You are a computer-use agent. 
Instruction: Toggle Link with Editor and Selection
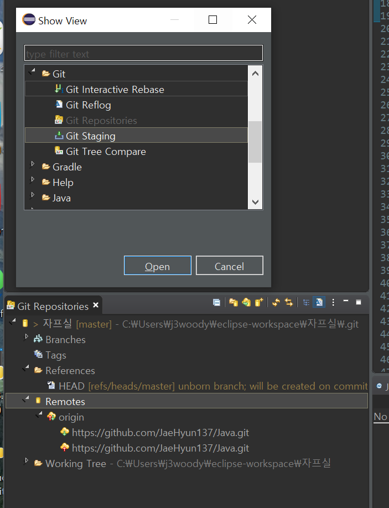(289, 303)
